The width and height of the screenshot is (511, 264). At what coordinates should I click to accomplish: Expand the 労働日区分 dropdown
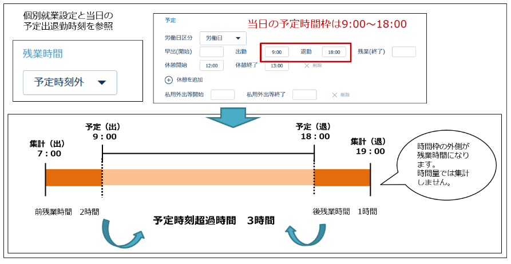[x=223, y=38]
